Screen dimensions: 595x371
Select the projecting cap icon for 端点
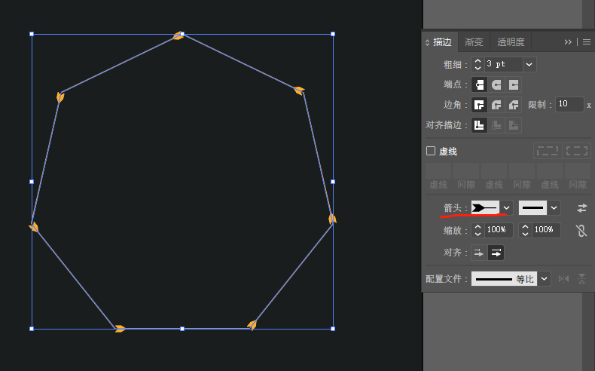coord(514,84)
